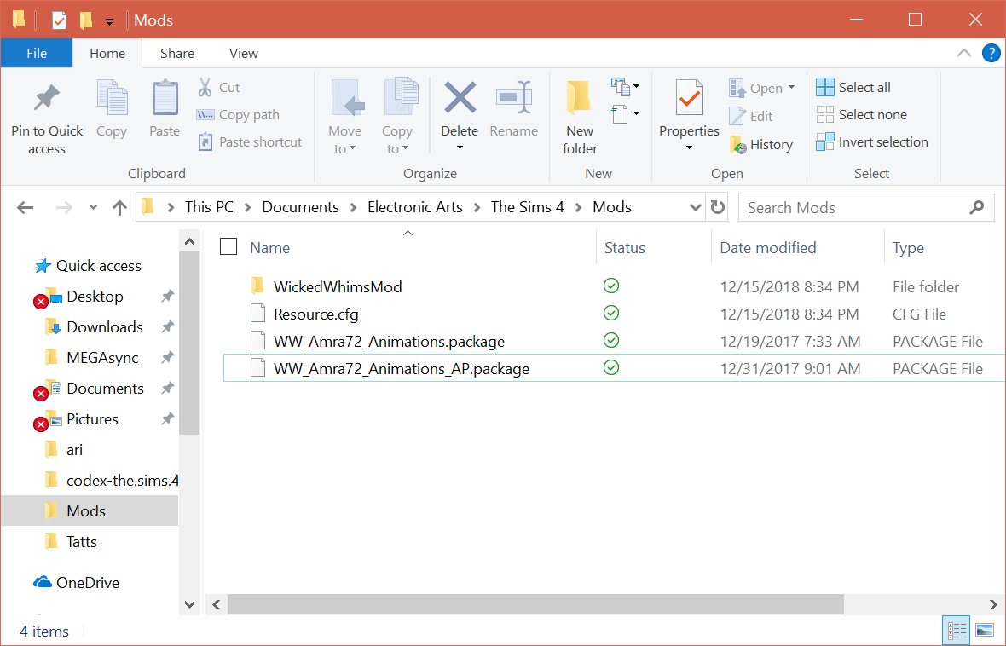Click the Delete X icon

pyautogui.click(x=460, y=98)
